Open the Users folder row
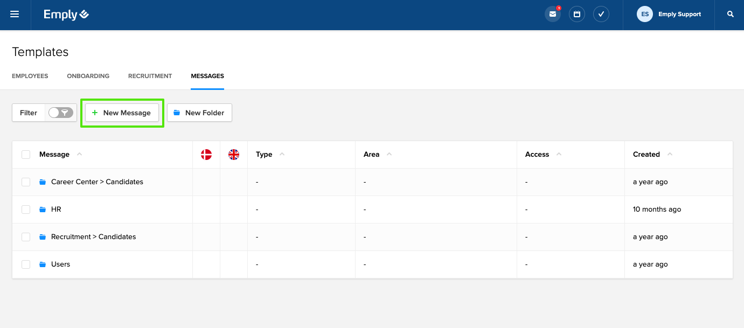The height and width of the screenshot is (328, 744). coord(61,264)
